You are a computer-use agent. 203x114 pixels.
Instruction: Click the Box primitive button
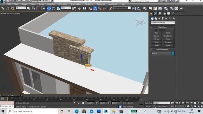pyautogui.click(x=156, y=33)
